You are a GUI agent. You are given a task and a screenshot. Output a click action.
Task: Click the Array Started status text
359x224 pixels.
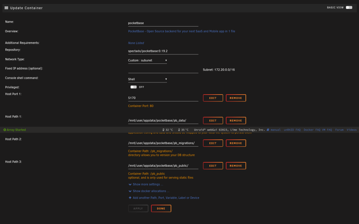16,130
